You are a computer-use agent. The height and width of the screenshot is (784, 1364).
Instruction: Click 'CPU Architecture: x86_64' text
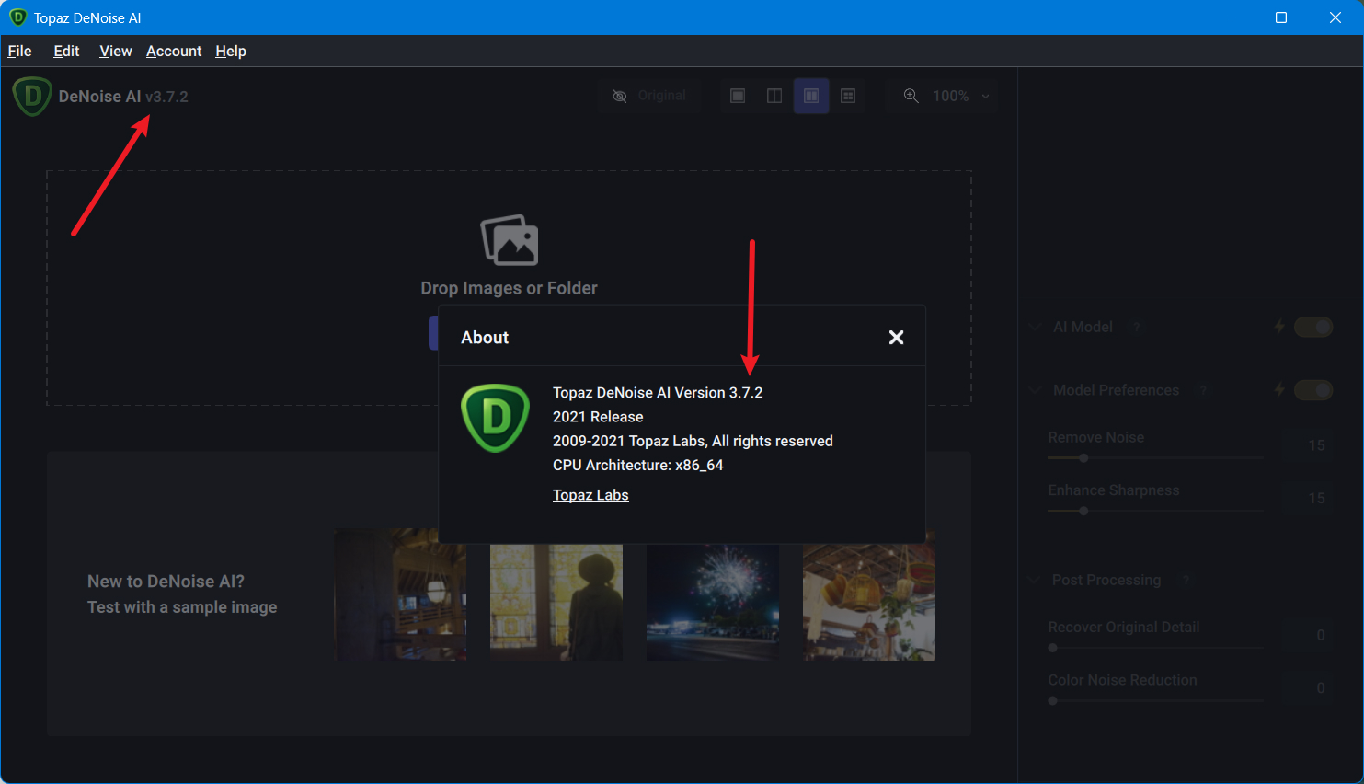coord(637,466)
